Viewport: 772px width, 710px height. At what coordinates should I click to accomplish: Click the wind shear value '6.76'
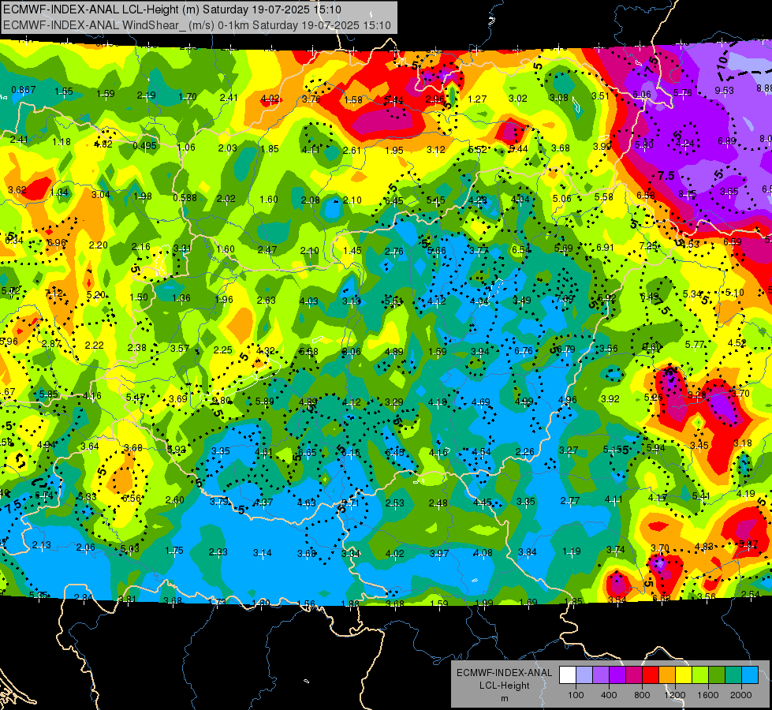(x=524, y=350)
